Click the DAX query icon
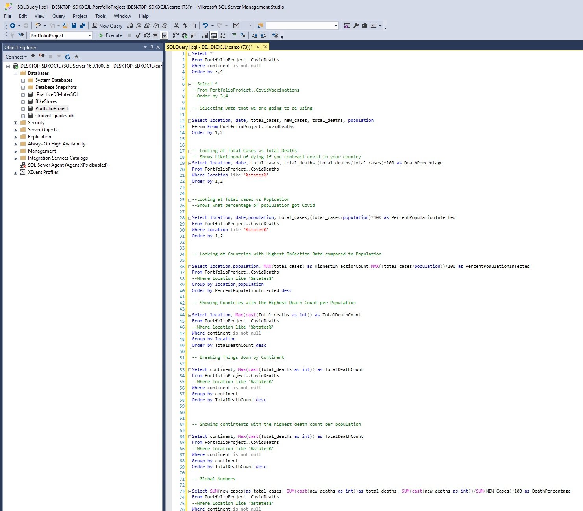The image size is (583, 511). (165, 26)
